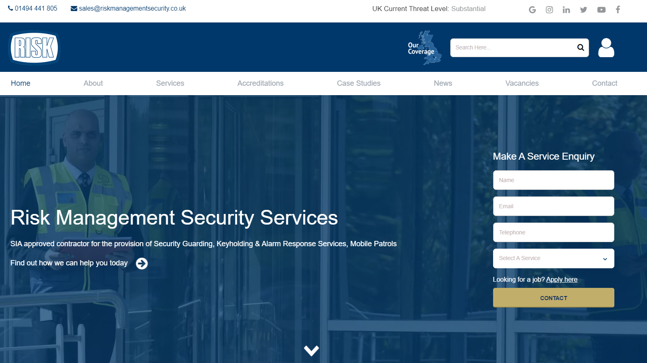Open the News menu item
647x363 pixels.
pos(443,83)
